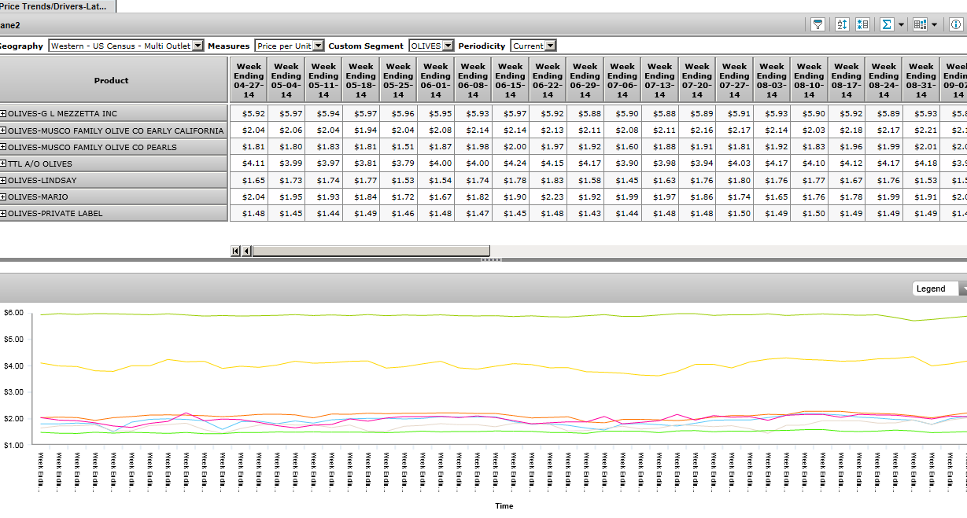
Task: Jump to first column with scroll-start arrow
Action: [x=235, y=251]
